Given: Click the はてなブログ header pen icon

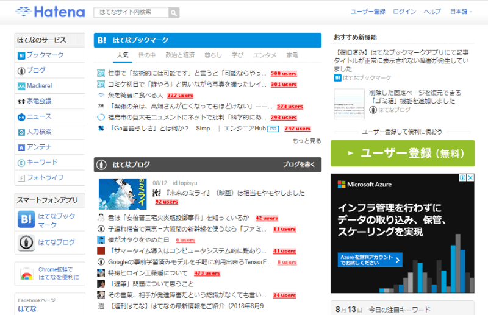Looking at the screenshot, I should (x=101, y=165).
